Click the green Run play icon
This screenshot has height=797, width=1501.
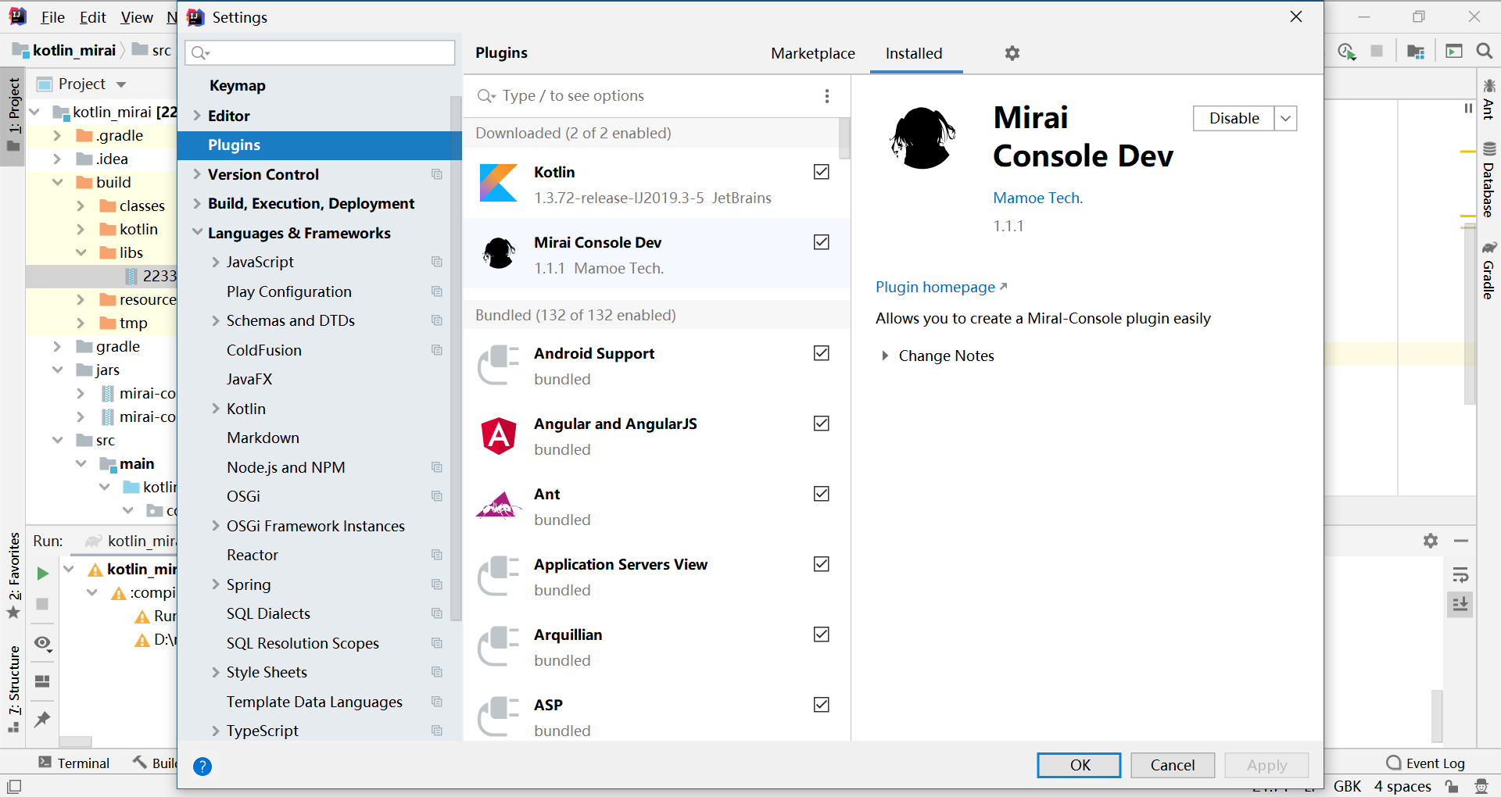click(42, 574)
